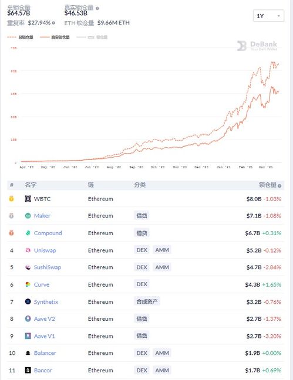Toggle the 总锁仓量 dashed line legend
The height and width of the screenshot is (380, 293).
click(x=20, y=37)
